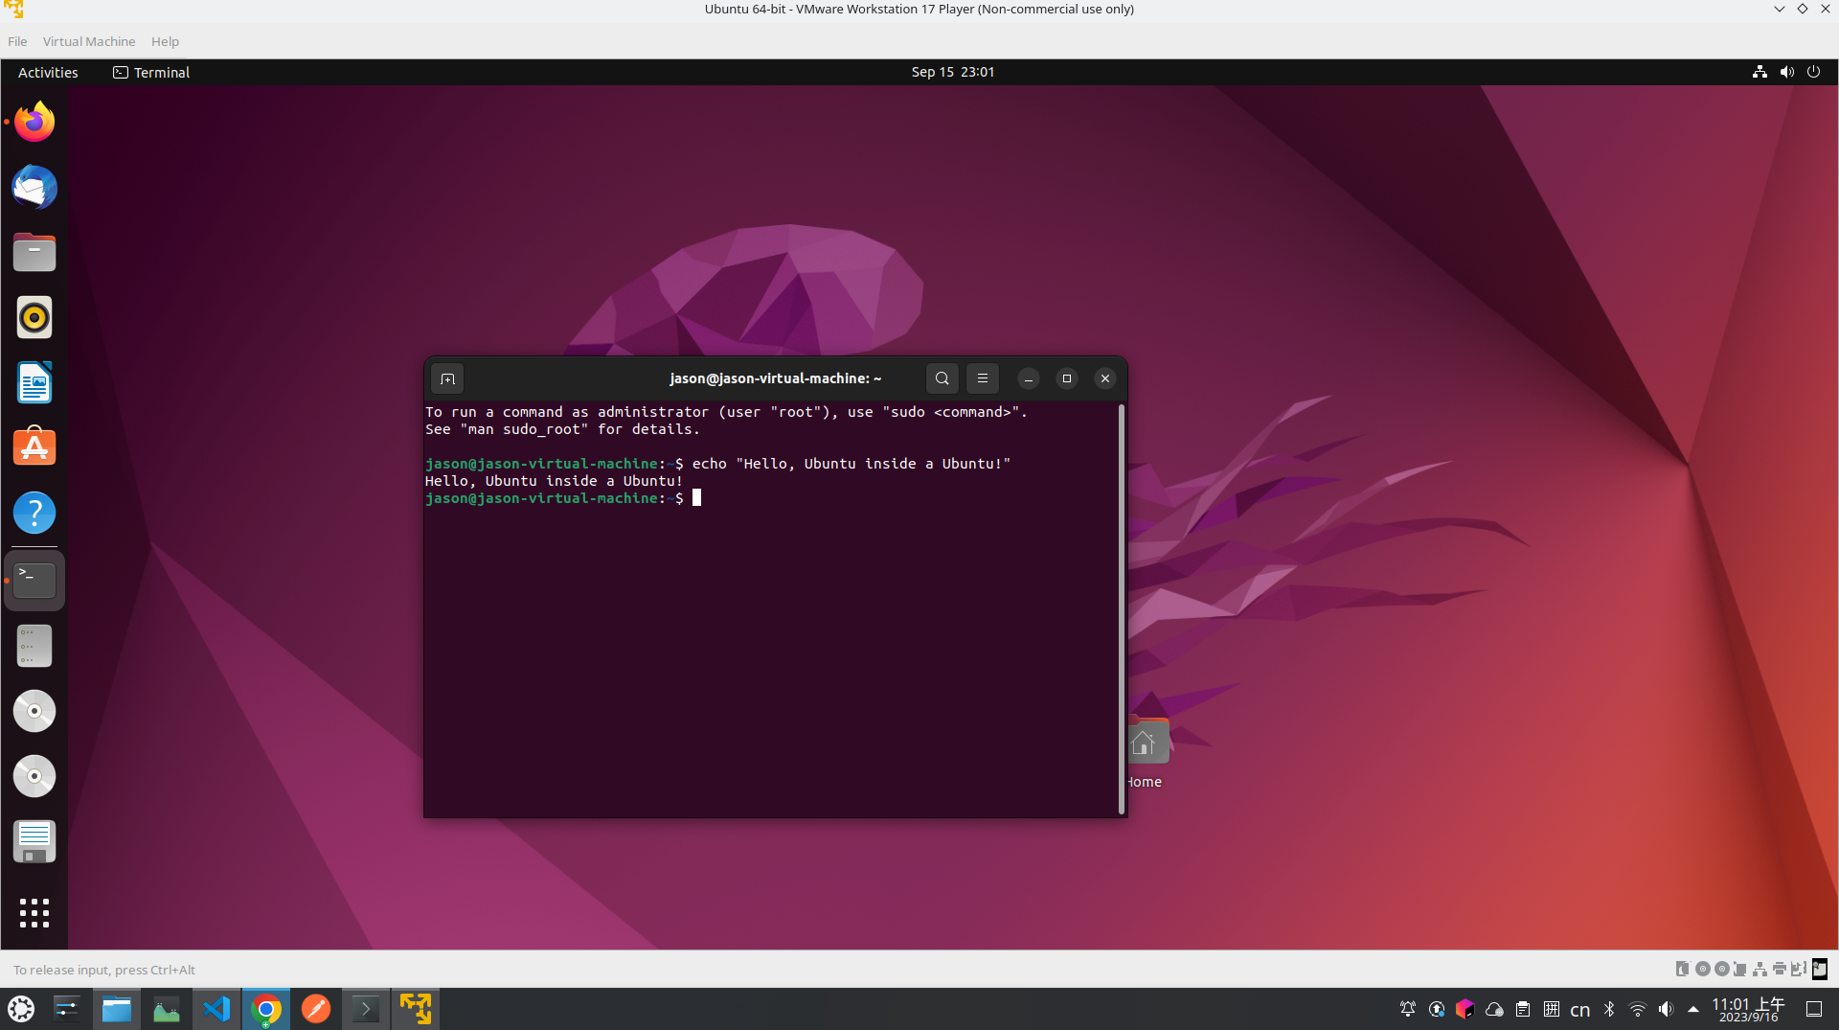Image resolution: width=1839 pixels, height=1030 pixels.
Task: Expand hidden system tray icons arrow
Action: (1693, 1009)
